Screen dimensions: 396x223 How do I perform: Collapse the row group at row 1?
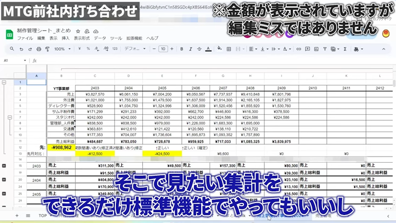coord(4,82)
